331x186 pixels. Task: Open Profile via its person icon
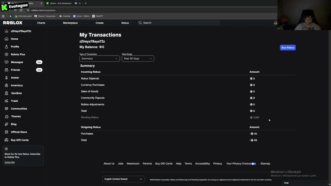pos(6,47)
